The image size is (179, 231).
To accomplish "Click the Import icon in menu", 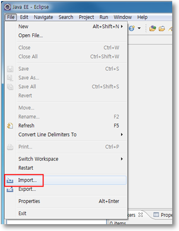I will coord(10,180).
